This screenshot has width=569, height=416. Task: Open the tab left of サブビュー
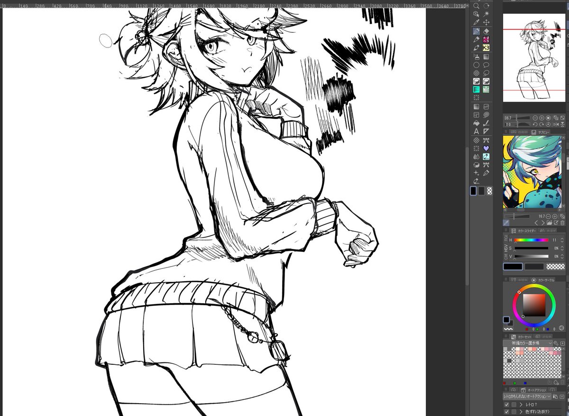[x=519, y=132]
